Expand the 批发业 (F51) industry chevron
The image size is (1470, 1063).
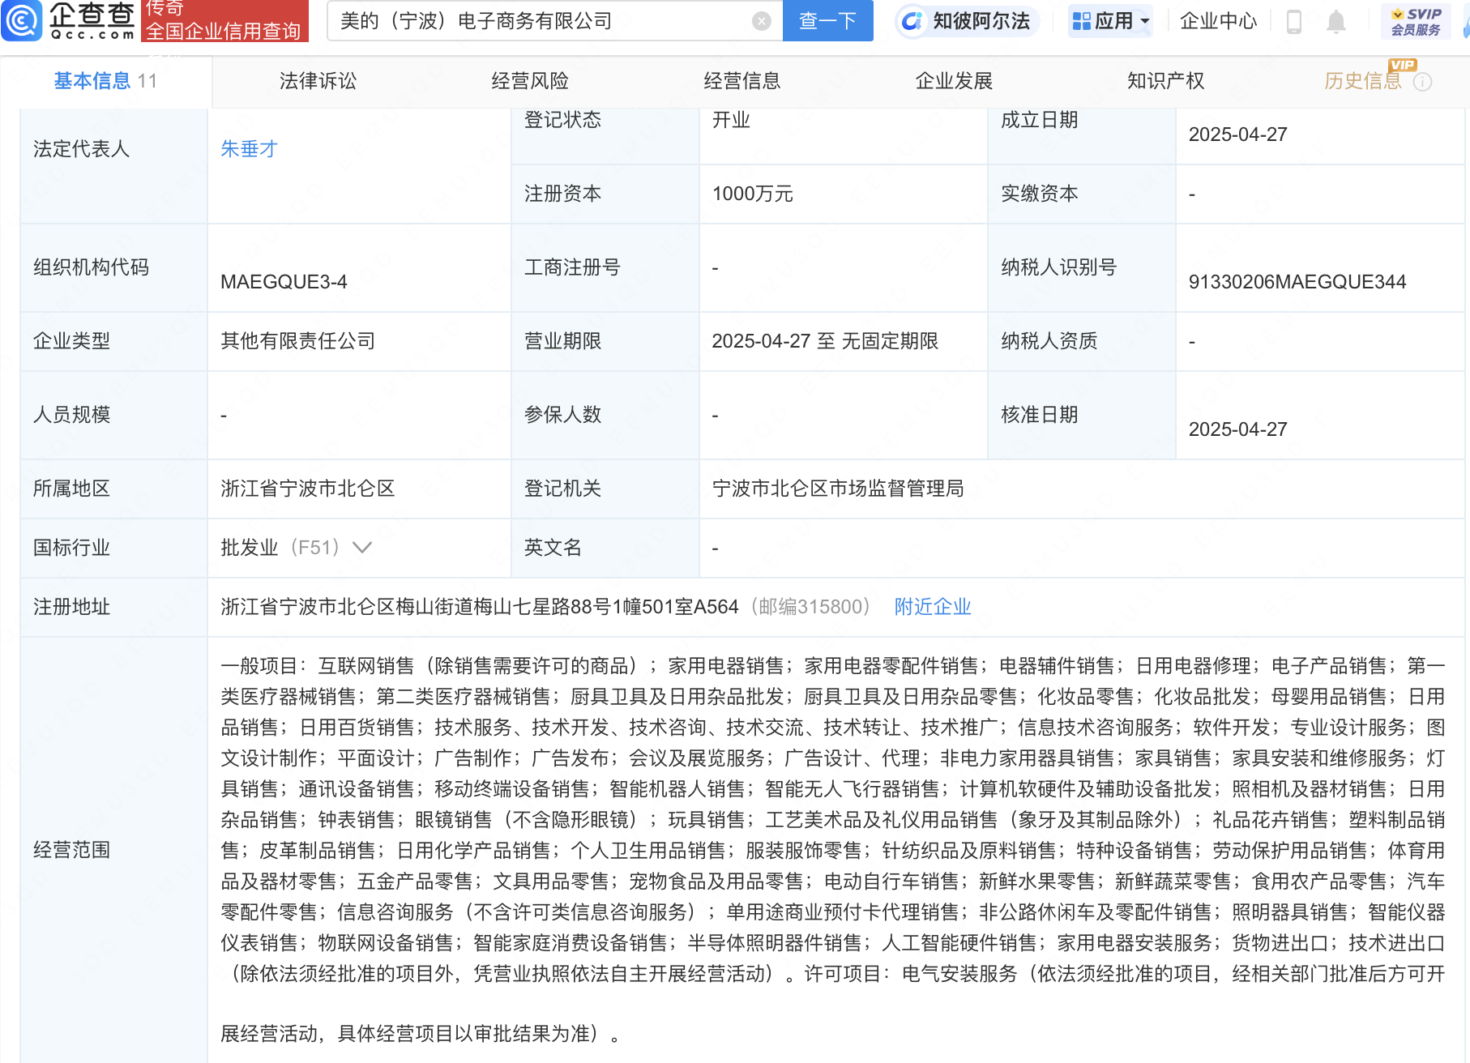(x=362, y=548)
